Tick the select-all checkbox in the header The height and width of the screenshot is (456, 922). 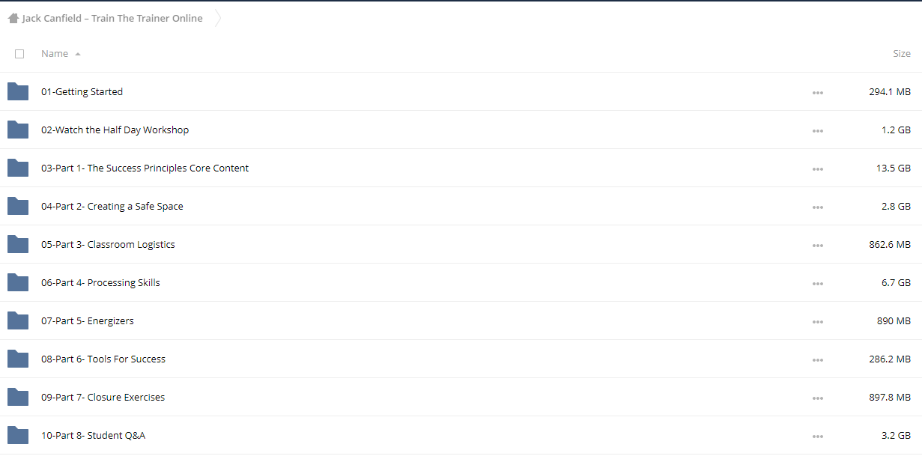pyautogui.click(x=19, y=54)
